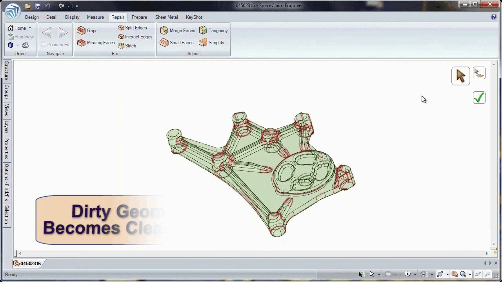Click the Home view button
Screen dimensions: 502x282
click(17, 28)
